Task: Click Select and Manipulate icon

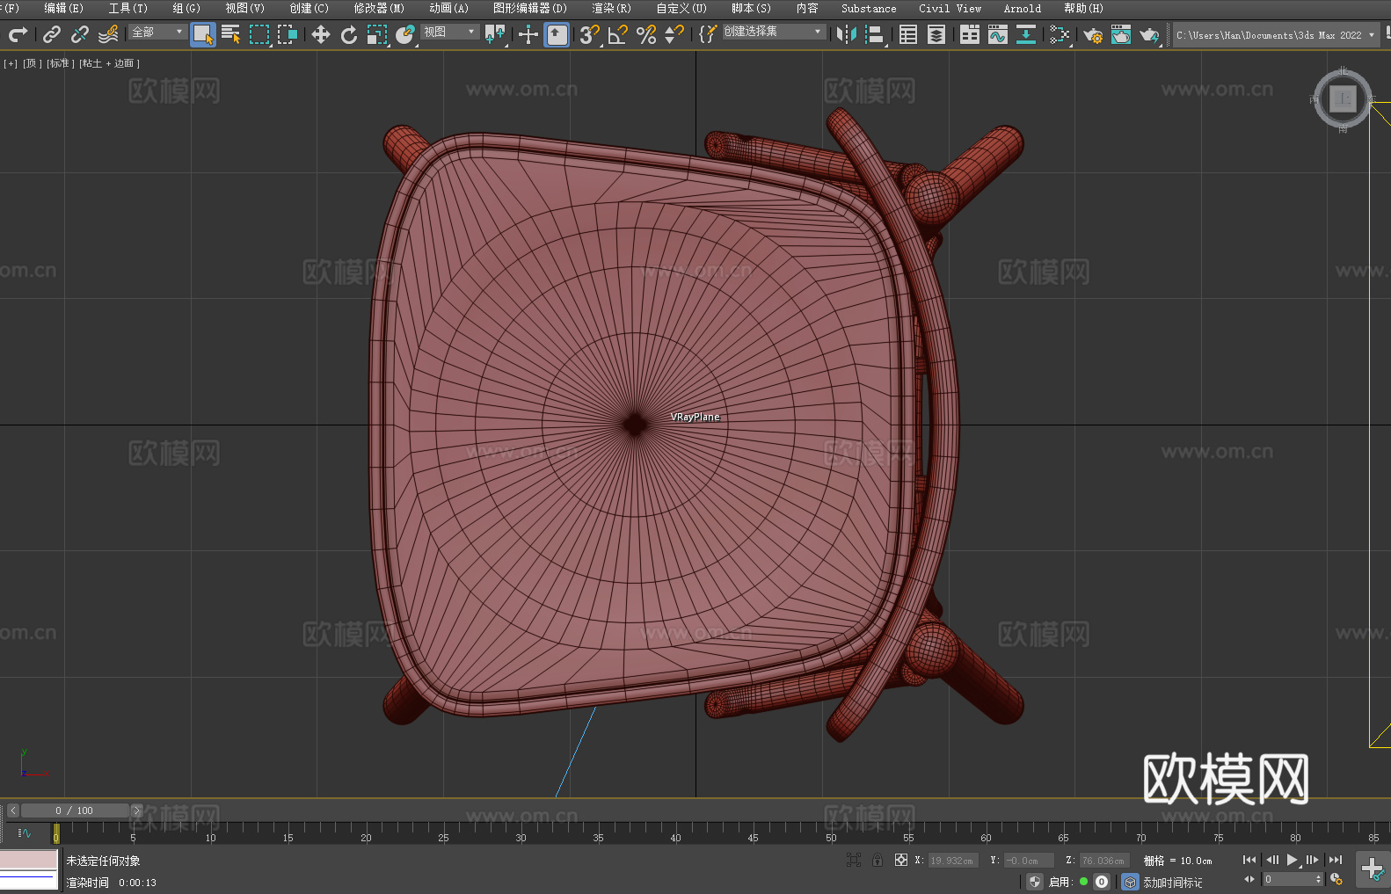Action: (x=528, y=34)
